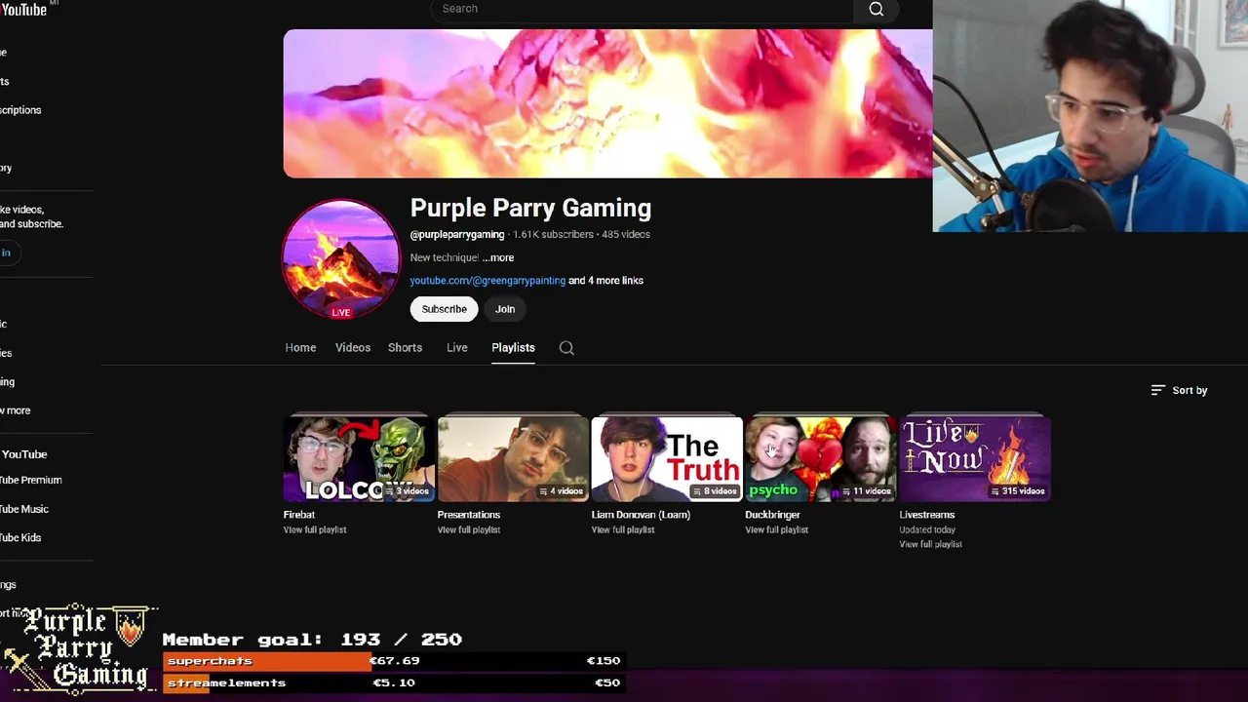
Task: Click the 1.61K subscribers text
Action: tap(553, 234)
